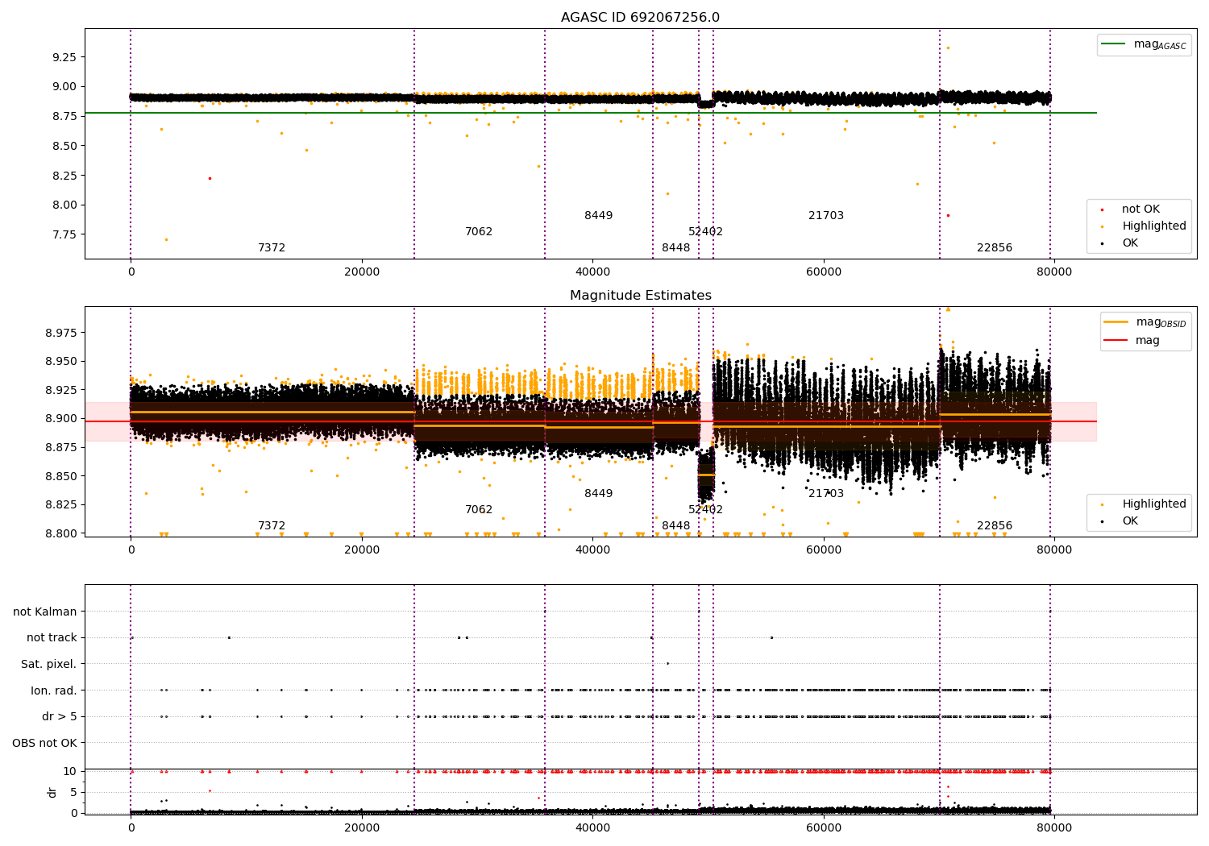Click OBSID label 52402 in top plot

coord(705,231)
